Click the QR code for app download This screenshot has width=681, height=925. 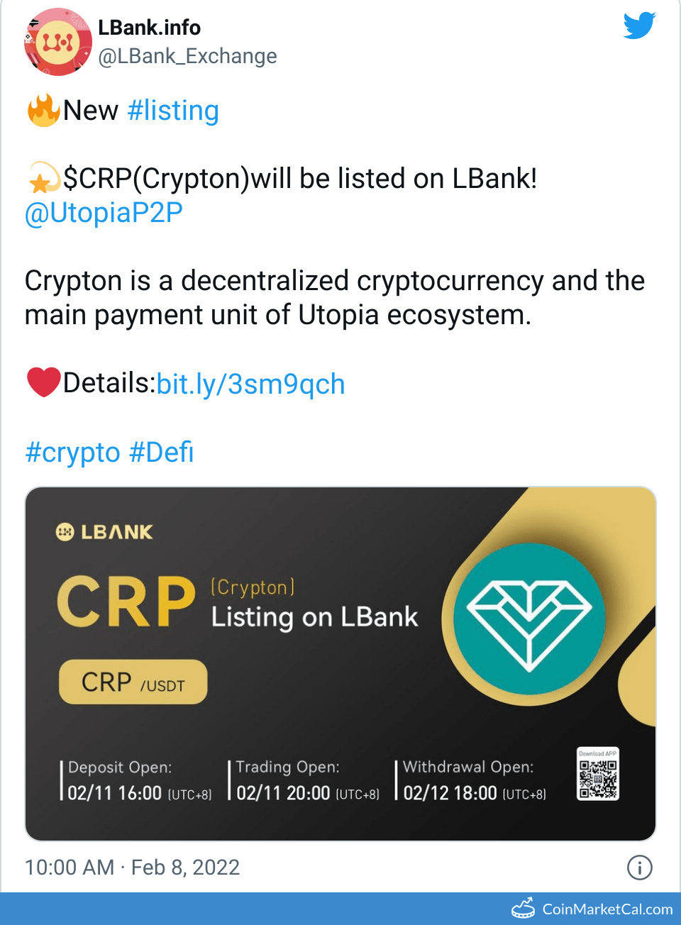(x=597, y=775)
